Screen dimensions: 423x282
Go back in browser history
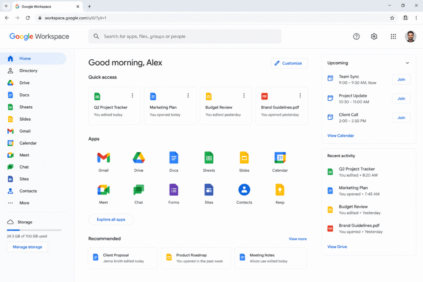tap(7, 18)
